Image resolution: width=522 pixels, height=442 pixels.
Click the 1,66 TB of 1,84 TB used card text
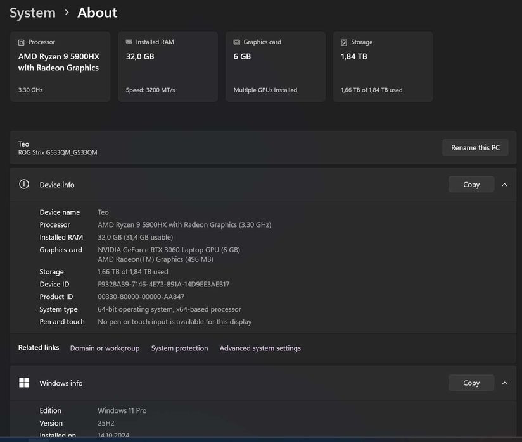pyautogui.click(x=371, y=90)
